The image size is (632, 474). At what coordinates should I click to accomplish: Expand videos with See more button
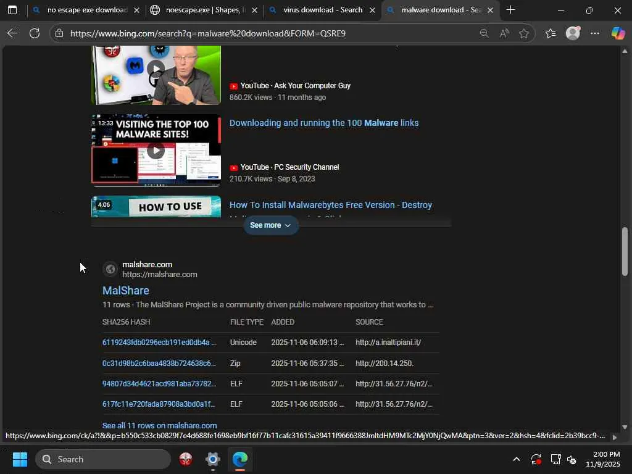[270, 225]
